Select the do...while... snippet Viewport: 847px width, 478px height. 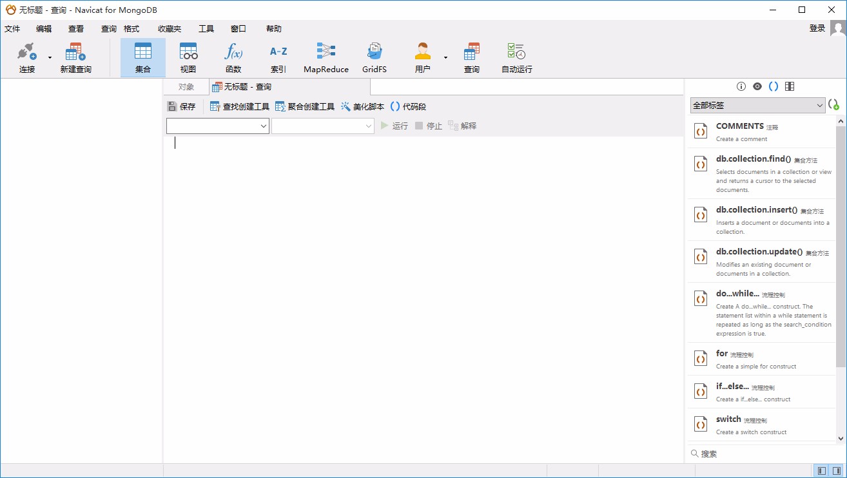[761, 312]
